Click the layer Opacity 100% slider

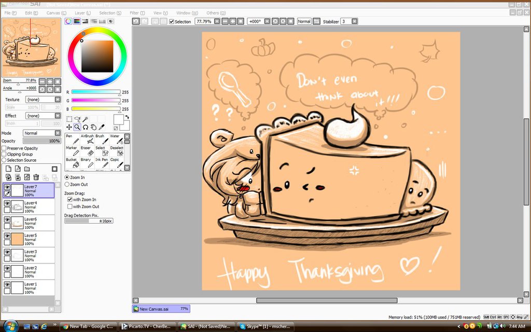coord(41,141)
